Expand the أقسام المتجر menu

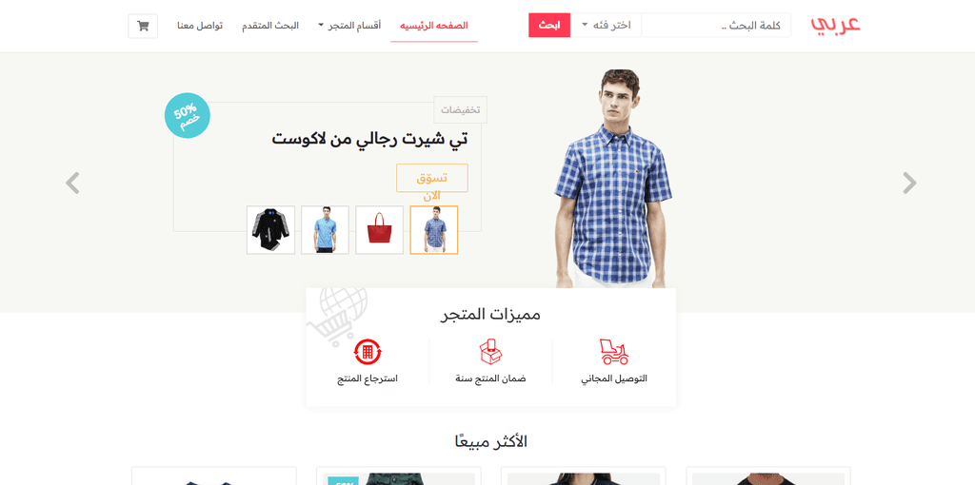click(349, 26)
